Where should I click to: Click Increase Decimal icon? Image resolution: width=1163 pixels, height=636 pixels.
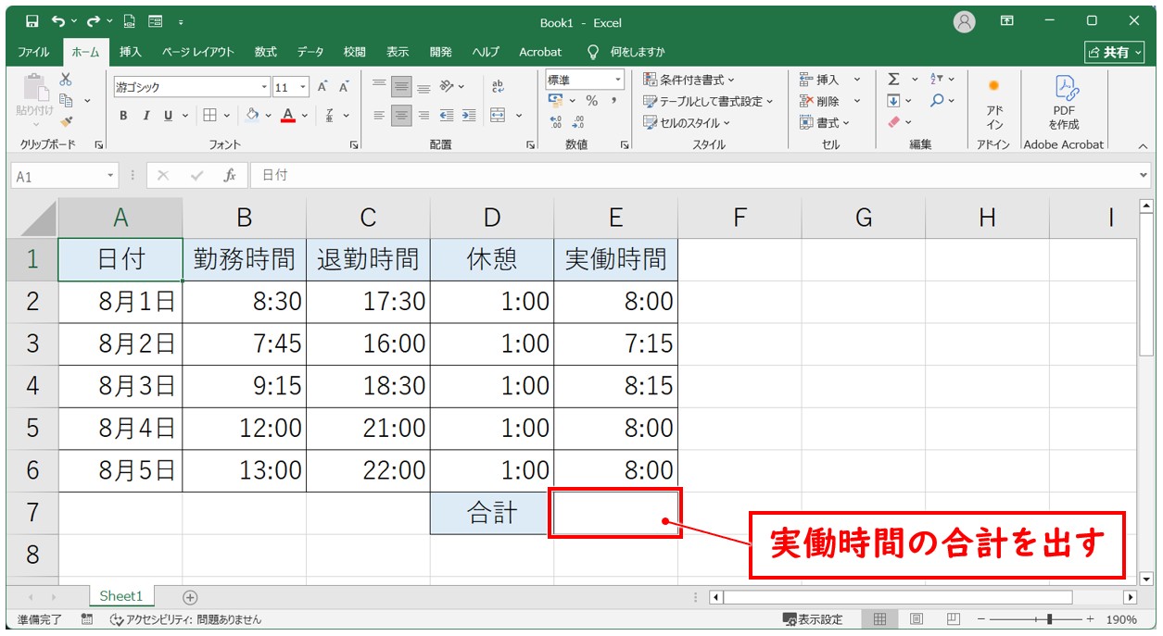[x=556, y=121]
